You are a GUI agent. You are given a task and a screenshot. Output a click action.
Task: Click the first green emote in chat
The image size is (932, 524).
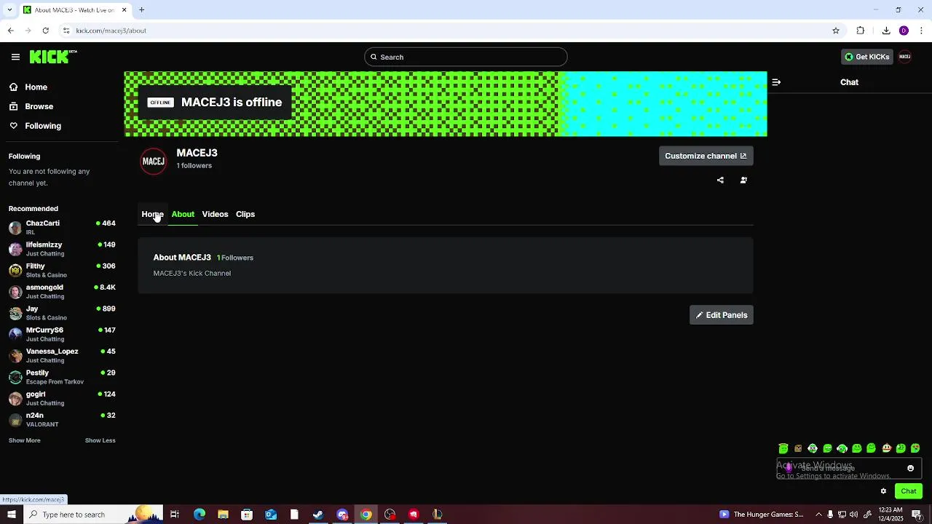[783, 448]
